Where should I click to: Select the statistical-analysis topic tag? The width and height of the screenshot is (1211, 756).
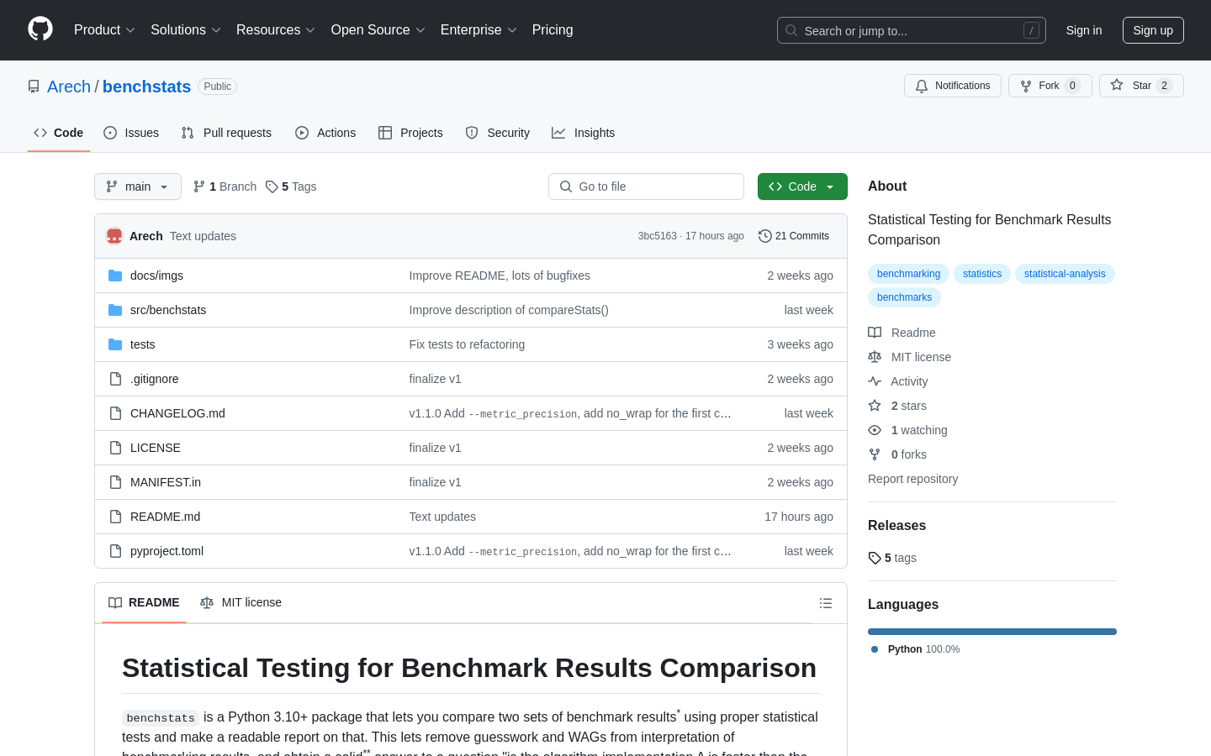(1065, 274)
